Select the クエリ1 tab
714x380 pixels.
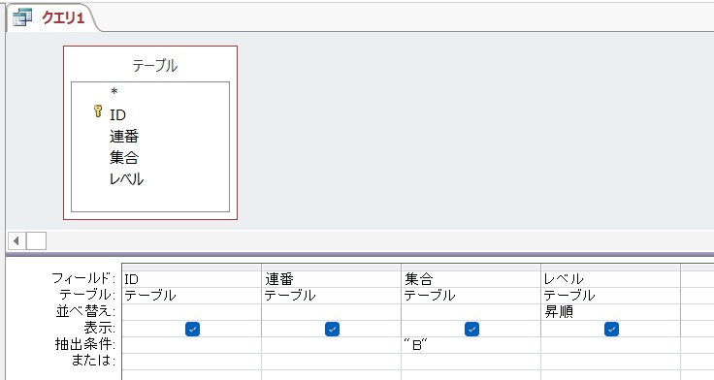pos(51,17)
